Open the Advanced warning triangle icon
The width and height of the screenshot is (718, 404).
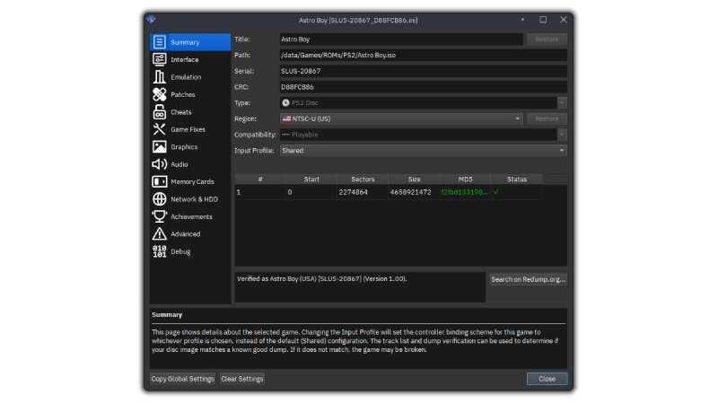tap(160, 233)
